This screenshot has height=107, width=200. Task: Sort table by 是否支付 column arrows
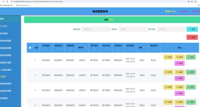154,49
